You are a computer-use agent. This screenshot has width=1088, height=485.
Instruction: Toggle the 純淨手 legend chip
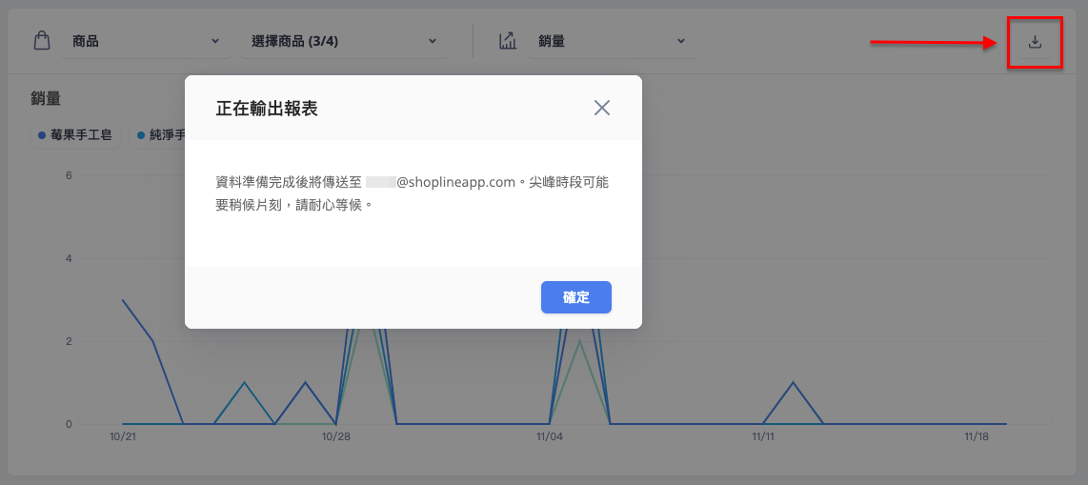(x=164, y=136)
